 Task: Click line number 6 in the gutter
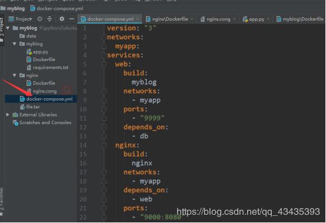click(84, 73)
